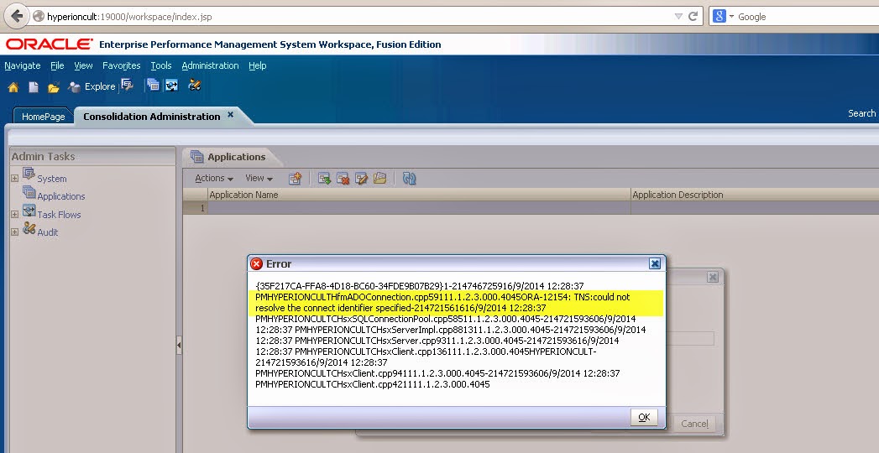Click the folder icon in Applications toolbar
The image size is (879, 453).
[379, 178]
